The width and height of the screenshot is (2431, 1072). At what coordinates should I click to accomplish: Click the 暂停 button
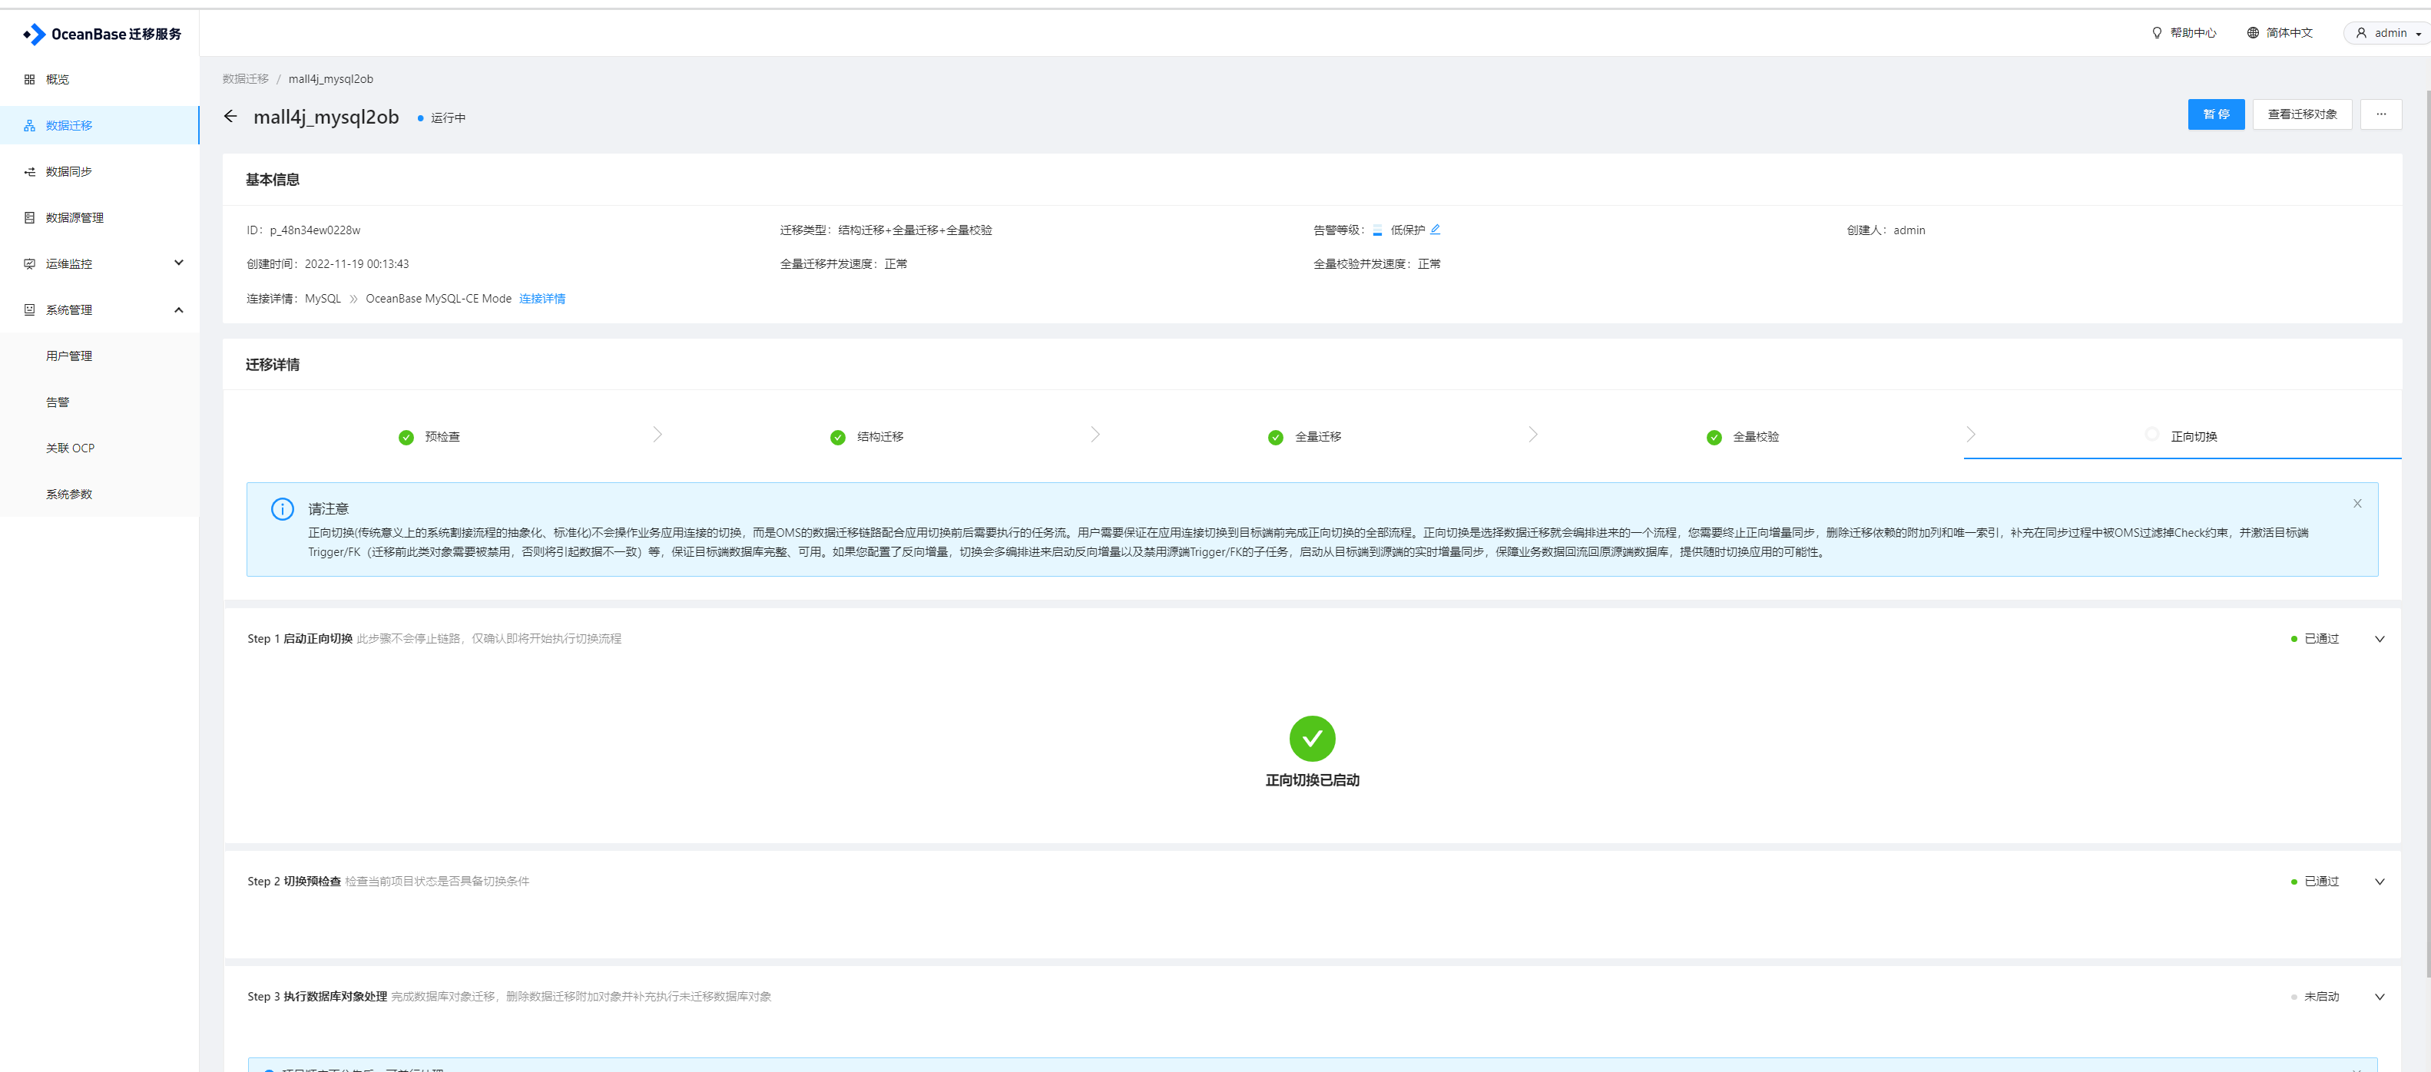tap(2215, 114)
